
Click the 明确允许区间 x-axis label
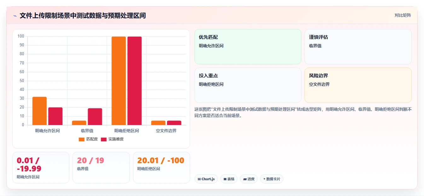(48, 131)
